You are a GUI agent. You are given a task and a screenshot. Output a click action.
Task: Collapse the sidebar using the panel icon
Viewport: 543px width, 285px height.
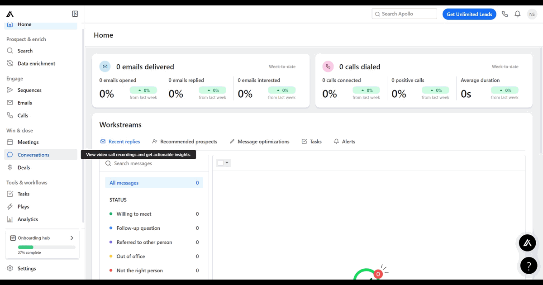coord(75,14)
